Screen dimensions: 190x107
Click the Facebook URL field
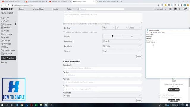(102, 68)
